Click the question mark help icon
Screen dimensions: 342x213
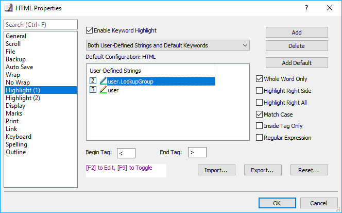306,8
